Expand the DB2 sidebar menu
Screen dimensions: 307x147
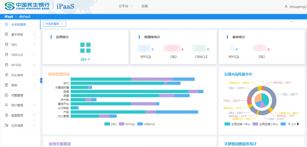[x=34, y=44]
